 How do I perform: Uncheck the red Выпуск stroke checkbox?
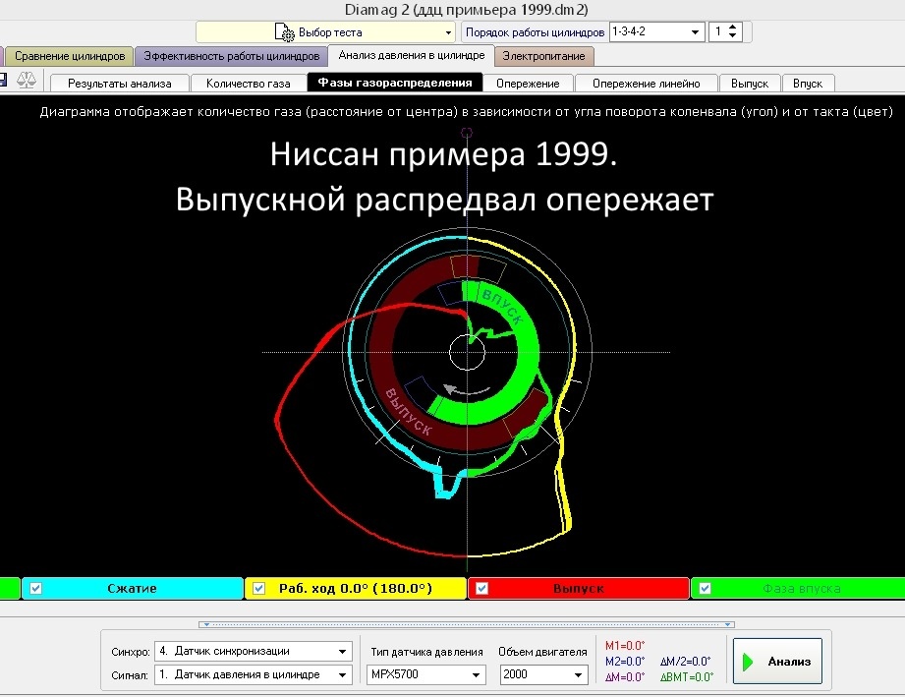coord(481,589)
